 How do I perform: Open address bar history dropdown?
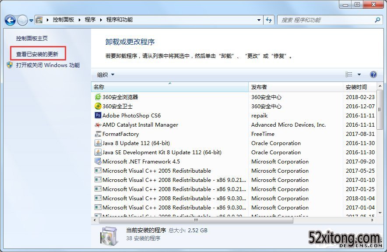(x=259, y=20)
